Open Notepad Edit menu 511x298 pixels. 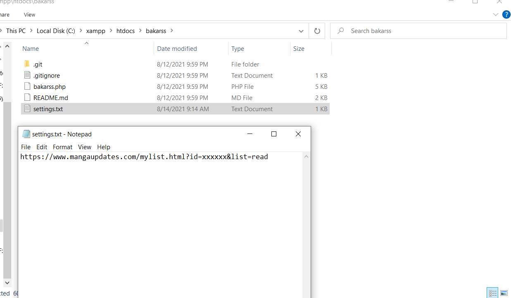click(42, 147)
